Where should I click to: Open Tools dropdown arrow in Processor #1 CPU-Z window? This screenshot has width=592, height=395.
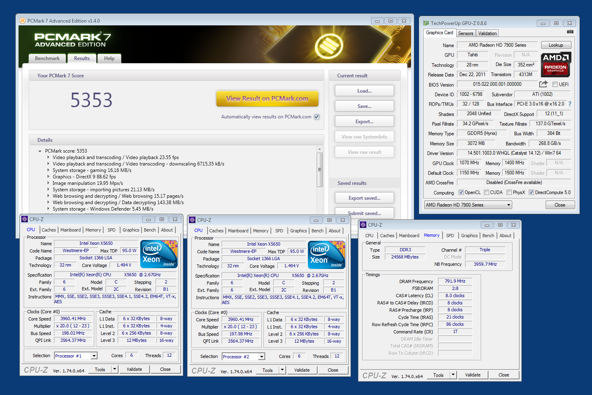114,369
